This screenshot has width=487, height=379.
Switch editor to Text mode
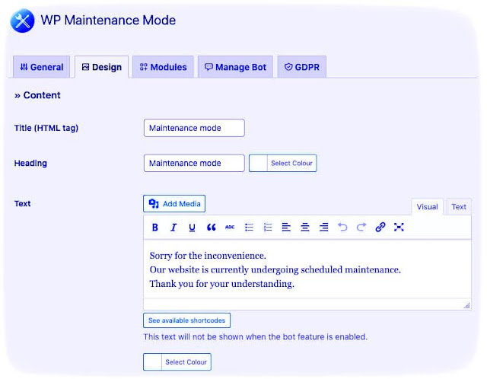[x=459, y=207]
